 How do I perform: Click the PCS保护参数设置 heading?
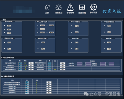pyautogui.click(x=8, y=76)
